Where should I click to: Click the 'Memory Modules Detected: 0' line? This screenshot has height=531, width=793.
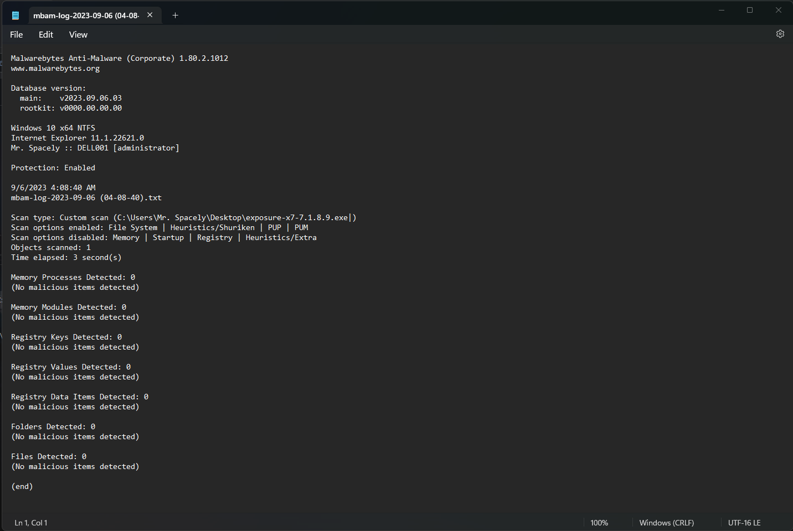click(69, 307)
